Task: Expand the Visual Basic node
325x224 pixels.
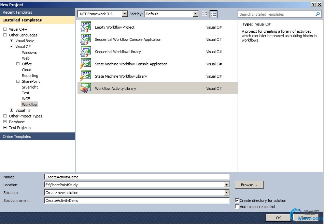Action: pyautogui.click(x=11, y=41)
